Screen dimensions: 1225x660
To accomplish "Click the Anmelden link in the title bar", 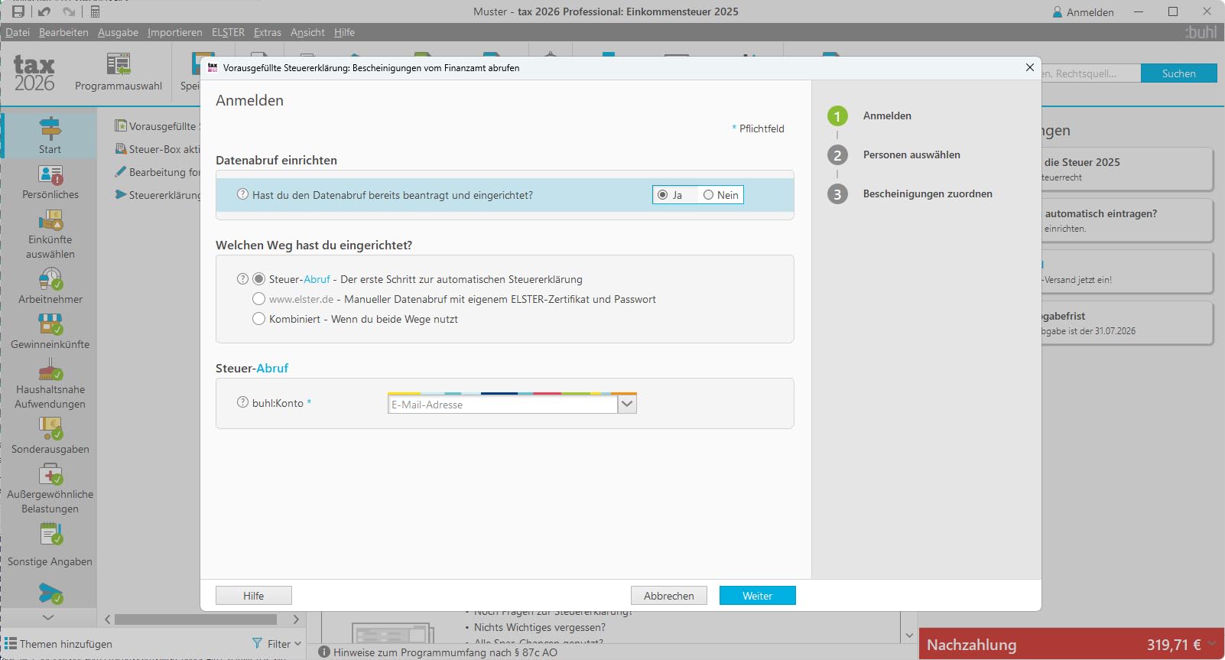I will (x=1090, y=12).
